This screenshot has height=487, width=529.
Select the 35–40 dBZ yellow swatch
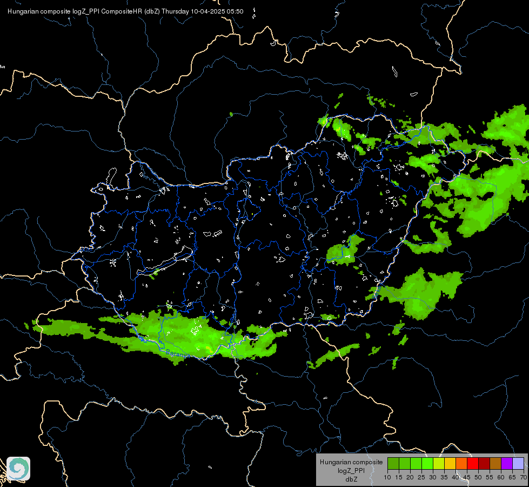pos(450,463)
